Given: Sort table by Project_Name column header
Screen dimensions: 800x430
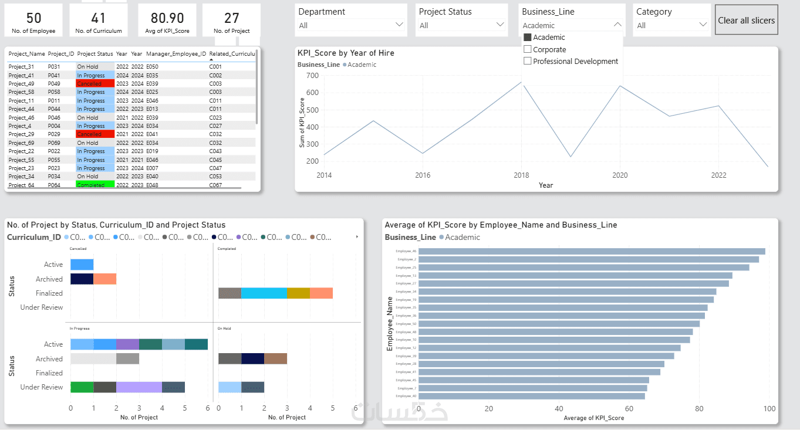Looking at the screenshot, I should pos(27,53).
